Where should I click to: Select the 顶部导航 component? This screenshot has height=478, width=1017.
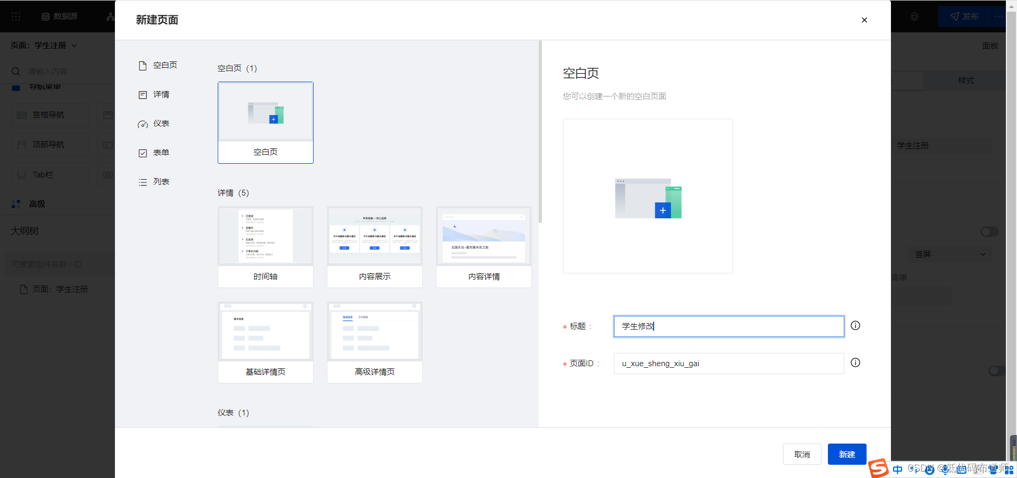pyautogui.click(x=50, y=145)
